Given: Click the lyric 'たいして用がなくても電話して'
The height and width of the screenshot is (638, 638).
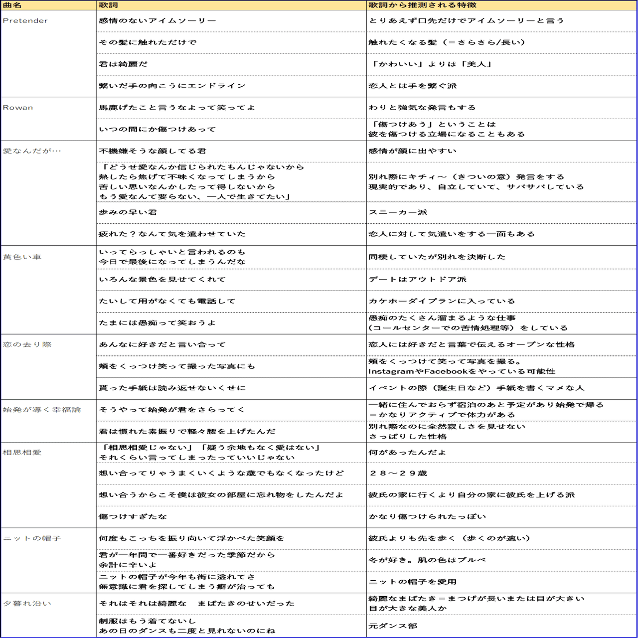Looking at the screenshot, I should (231, 301).
